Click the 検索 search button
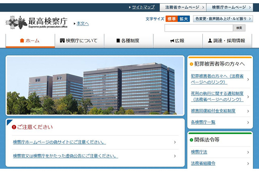Image resolution: width=259 pixels, height=172 pixels. (x=239, y=28)
